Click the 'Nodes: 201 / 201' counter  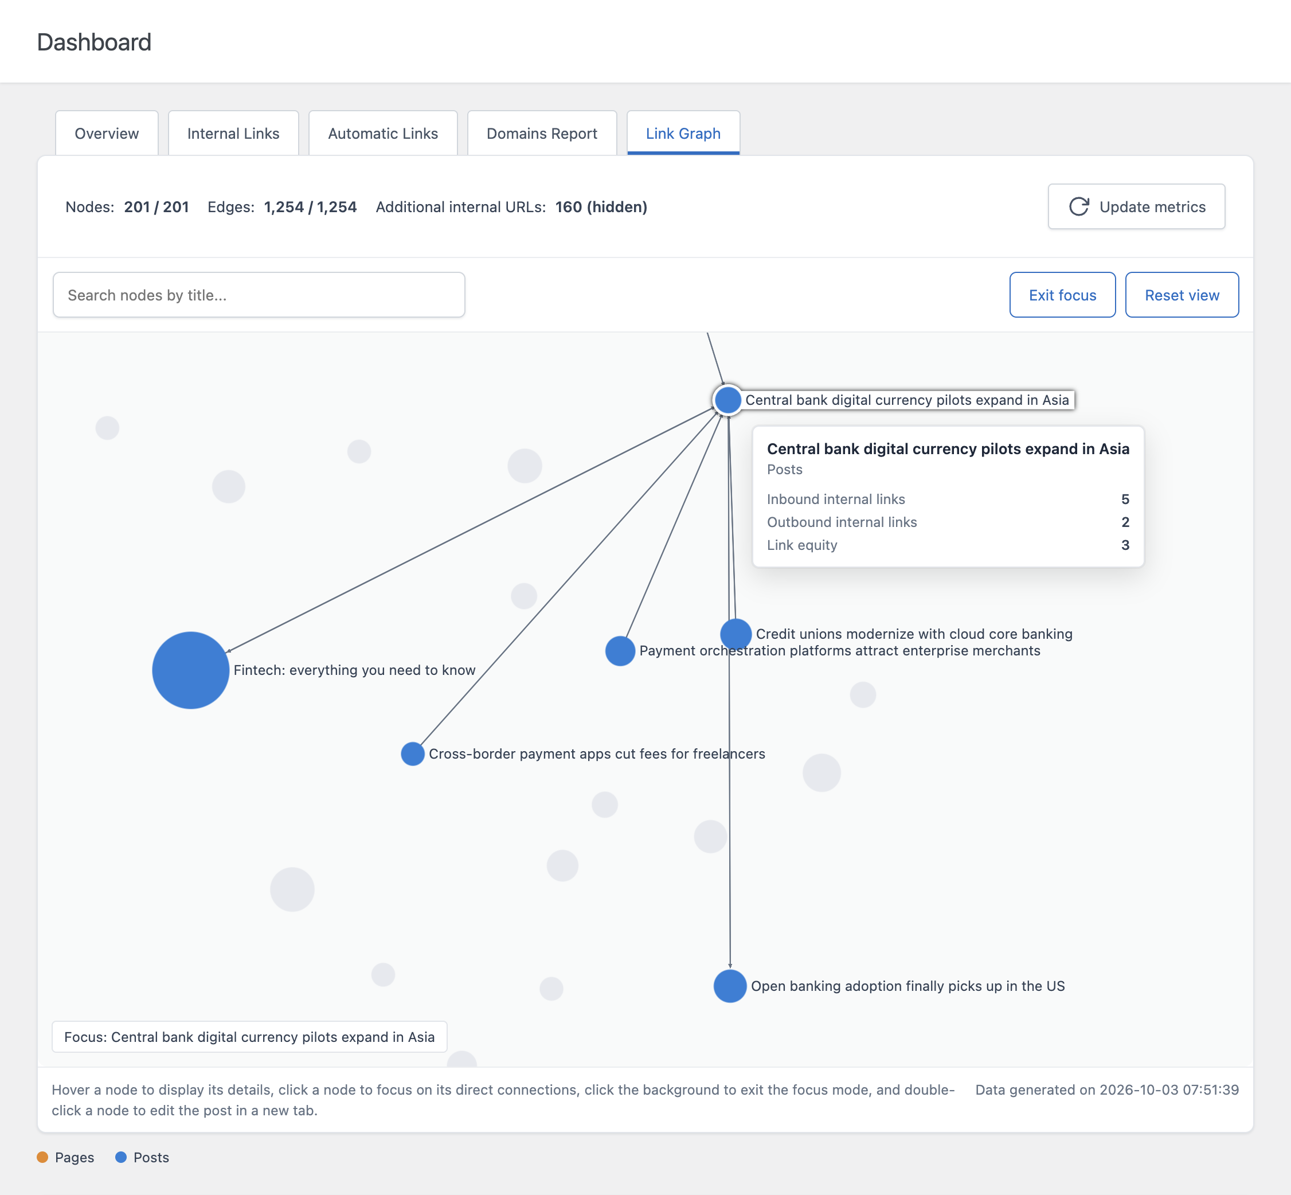[127, 207]
